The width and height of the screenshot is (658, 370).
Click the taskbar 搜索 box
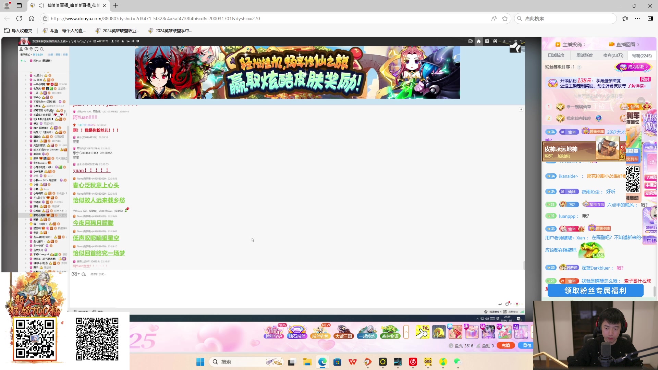pyautogui.click(x=246, y=362)
